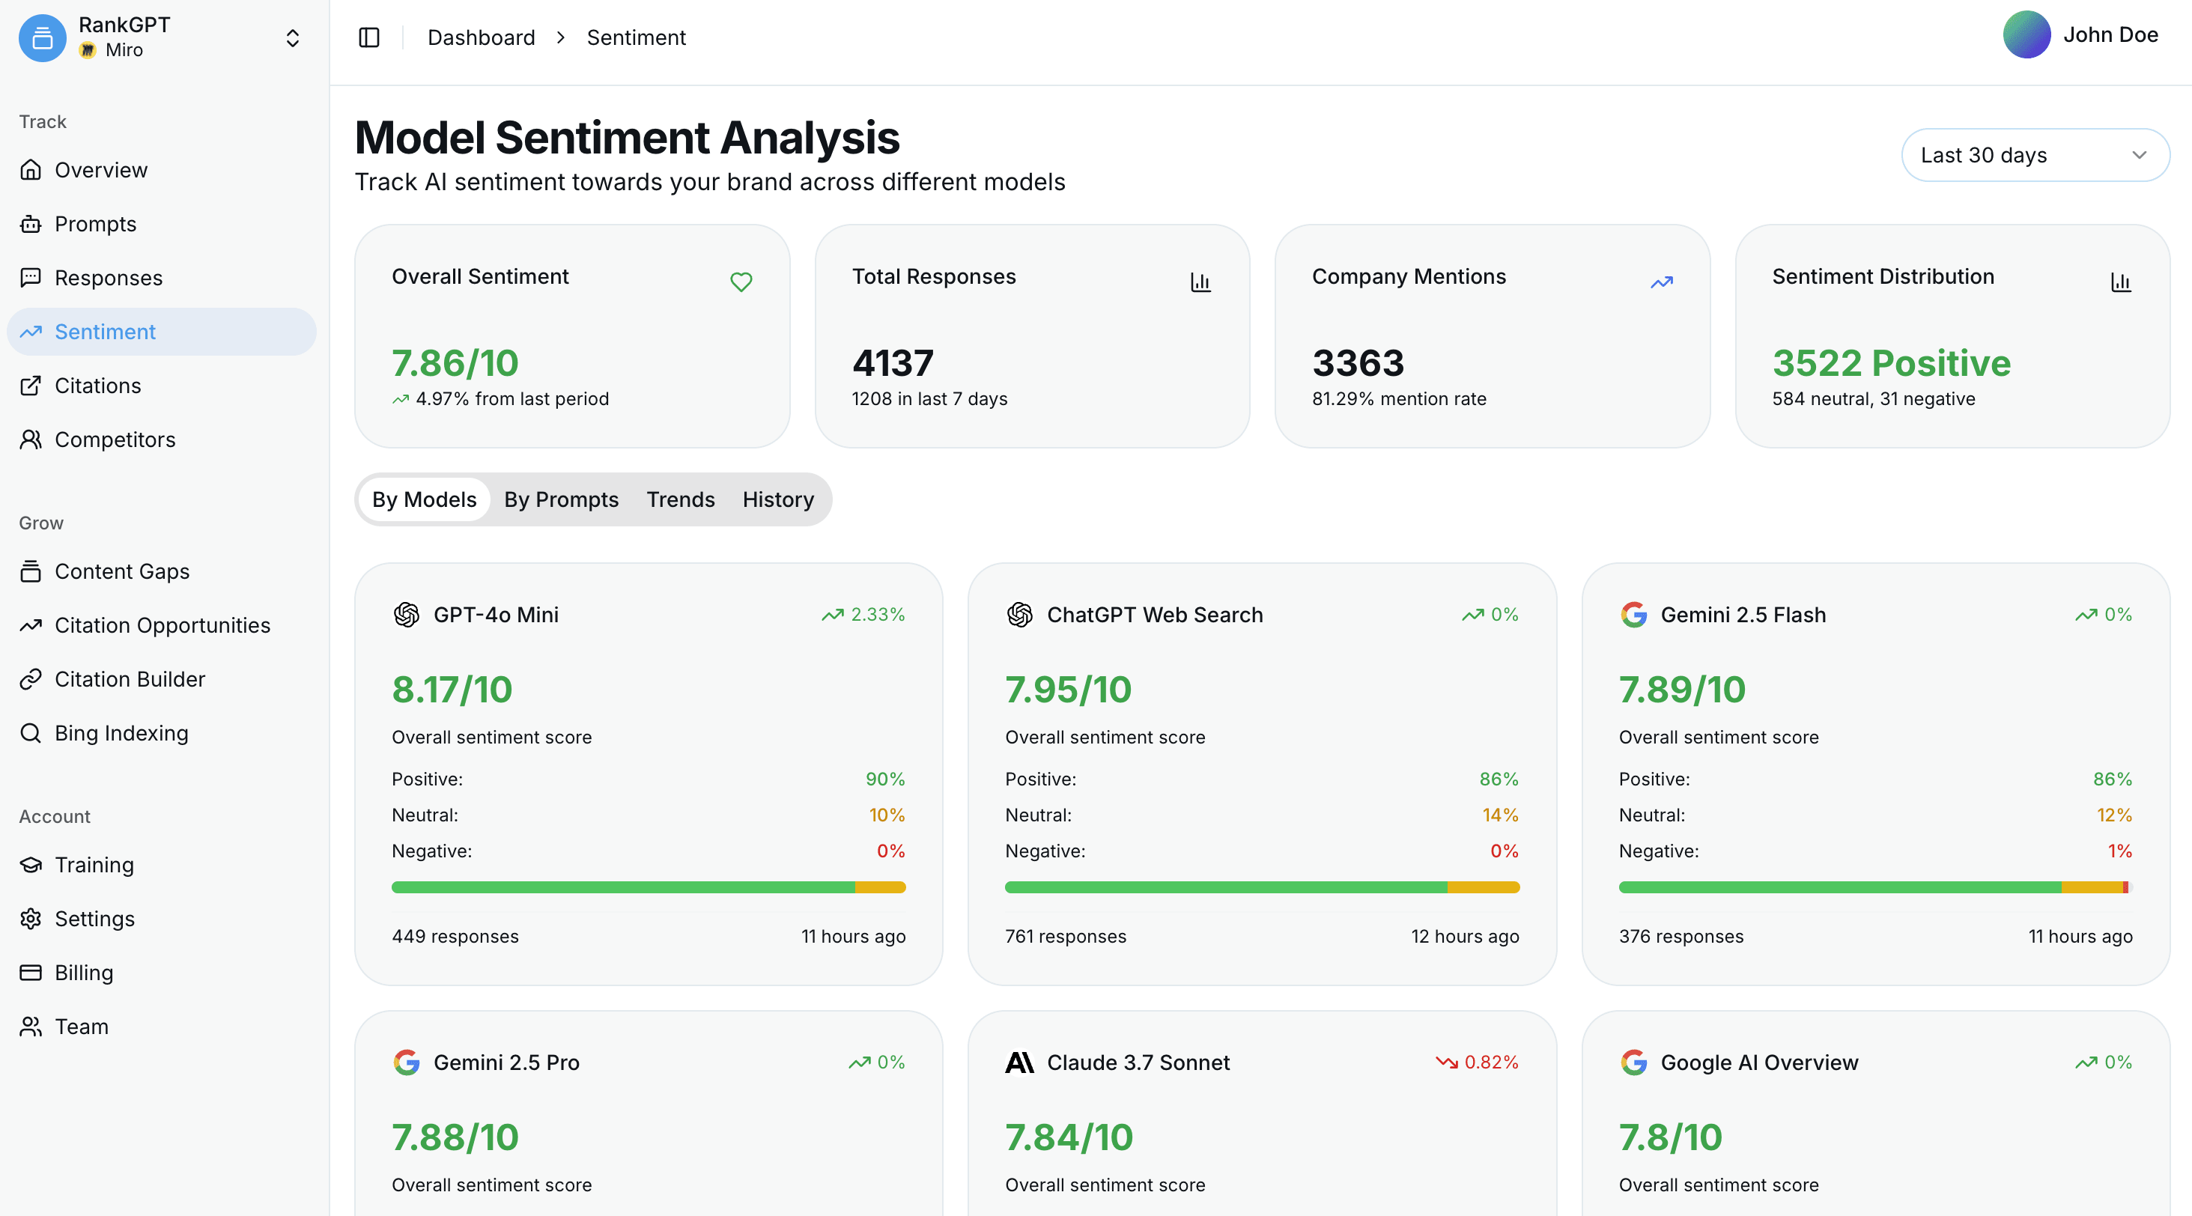Click the ChatGPT Web Search sentiment bar
2192x1216 pixels.
1262,887
